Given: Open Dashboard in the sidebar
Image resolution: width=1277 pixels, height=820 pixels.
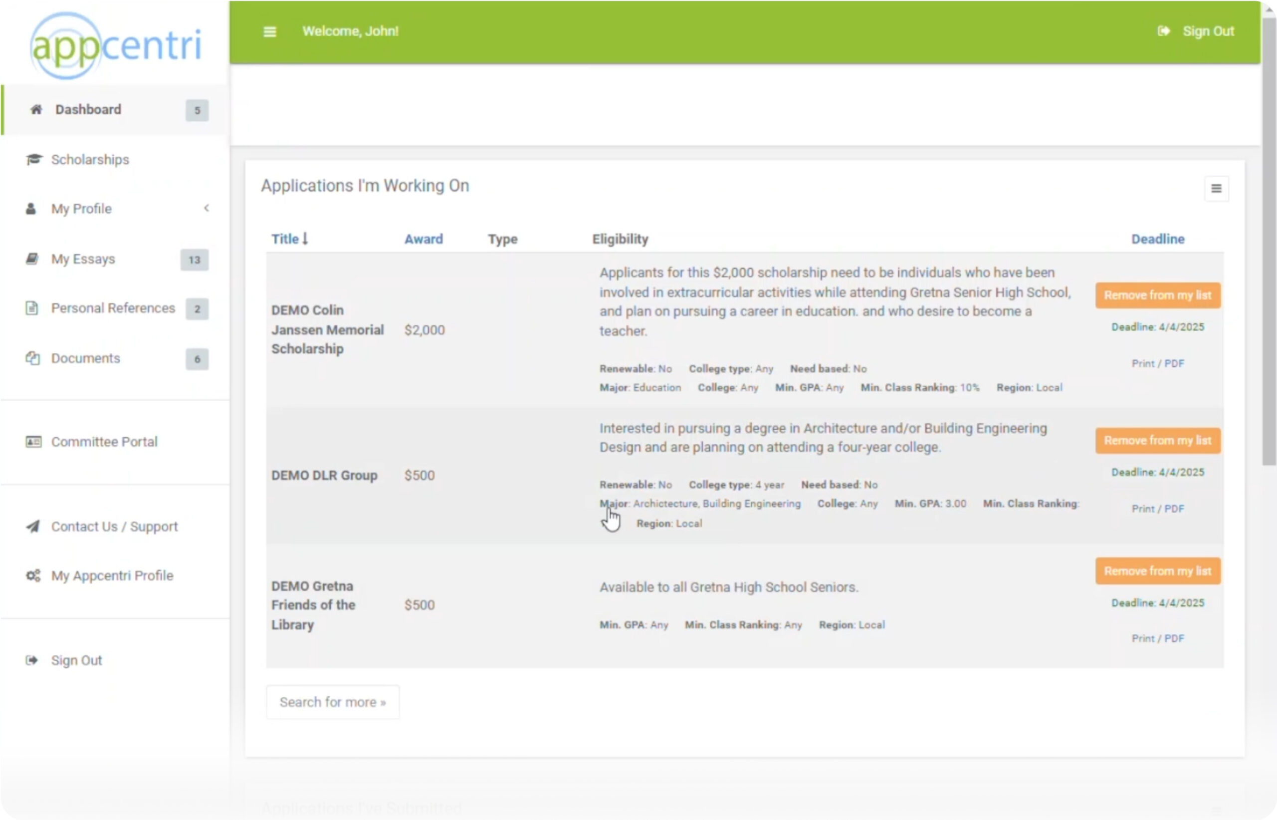Looking at the screenshot, I should 115,110.
